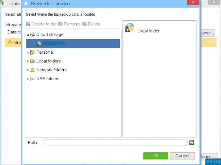Click the EN-US language indicator

pos(213,162)
